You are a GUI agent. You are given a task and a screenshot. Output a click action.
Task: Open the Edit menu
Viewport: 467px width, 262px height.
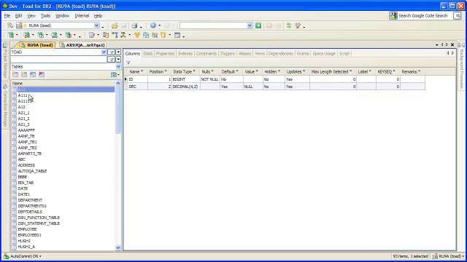point(18,16)
